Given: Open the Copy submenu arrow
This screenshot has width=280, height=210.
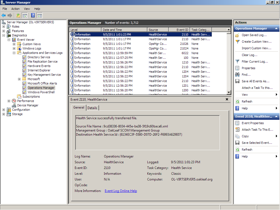Looking at the screenshot, I should click(x=276, y=136).
